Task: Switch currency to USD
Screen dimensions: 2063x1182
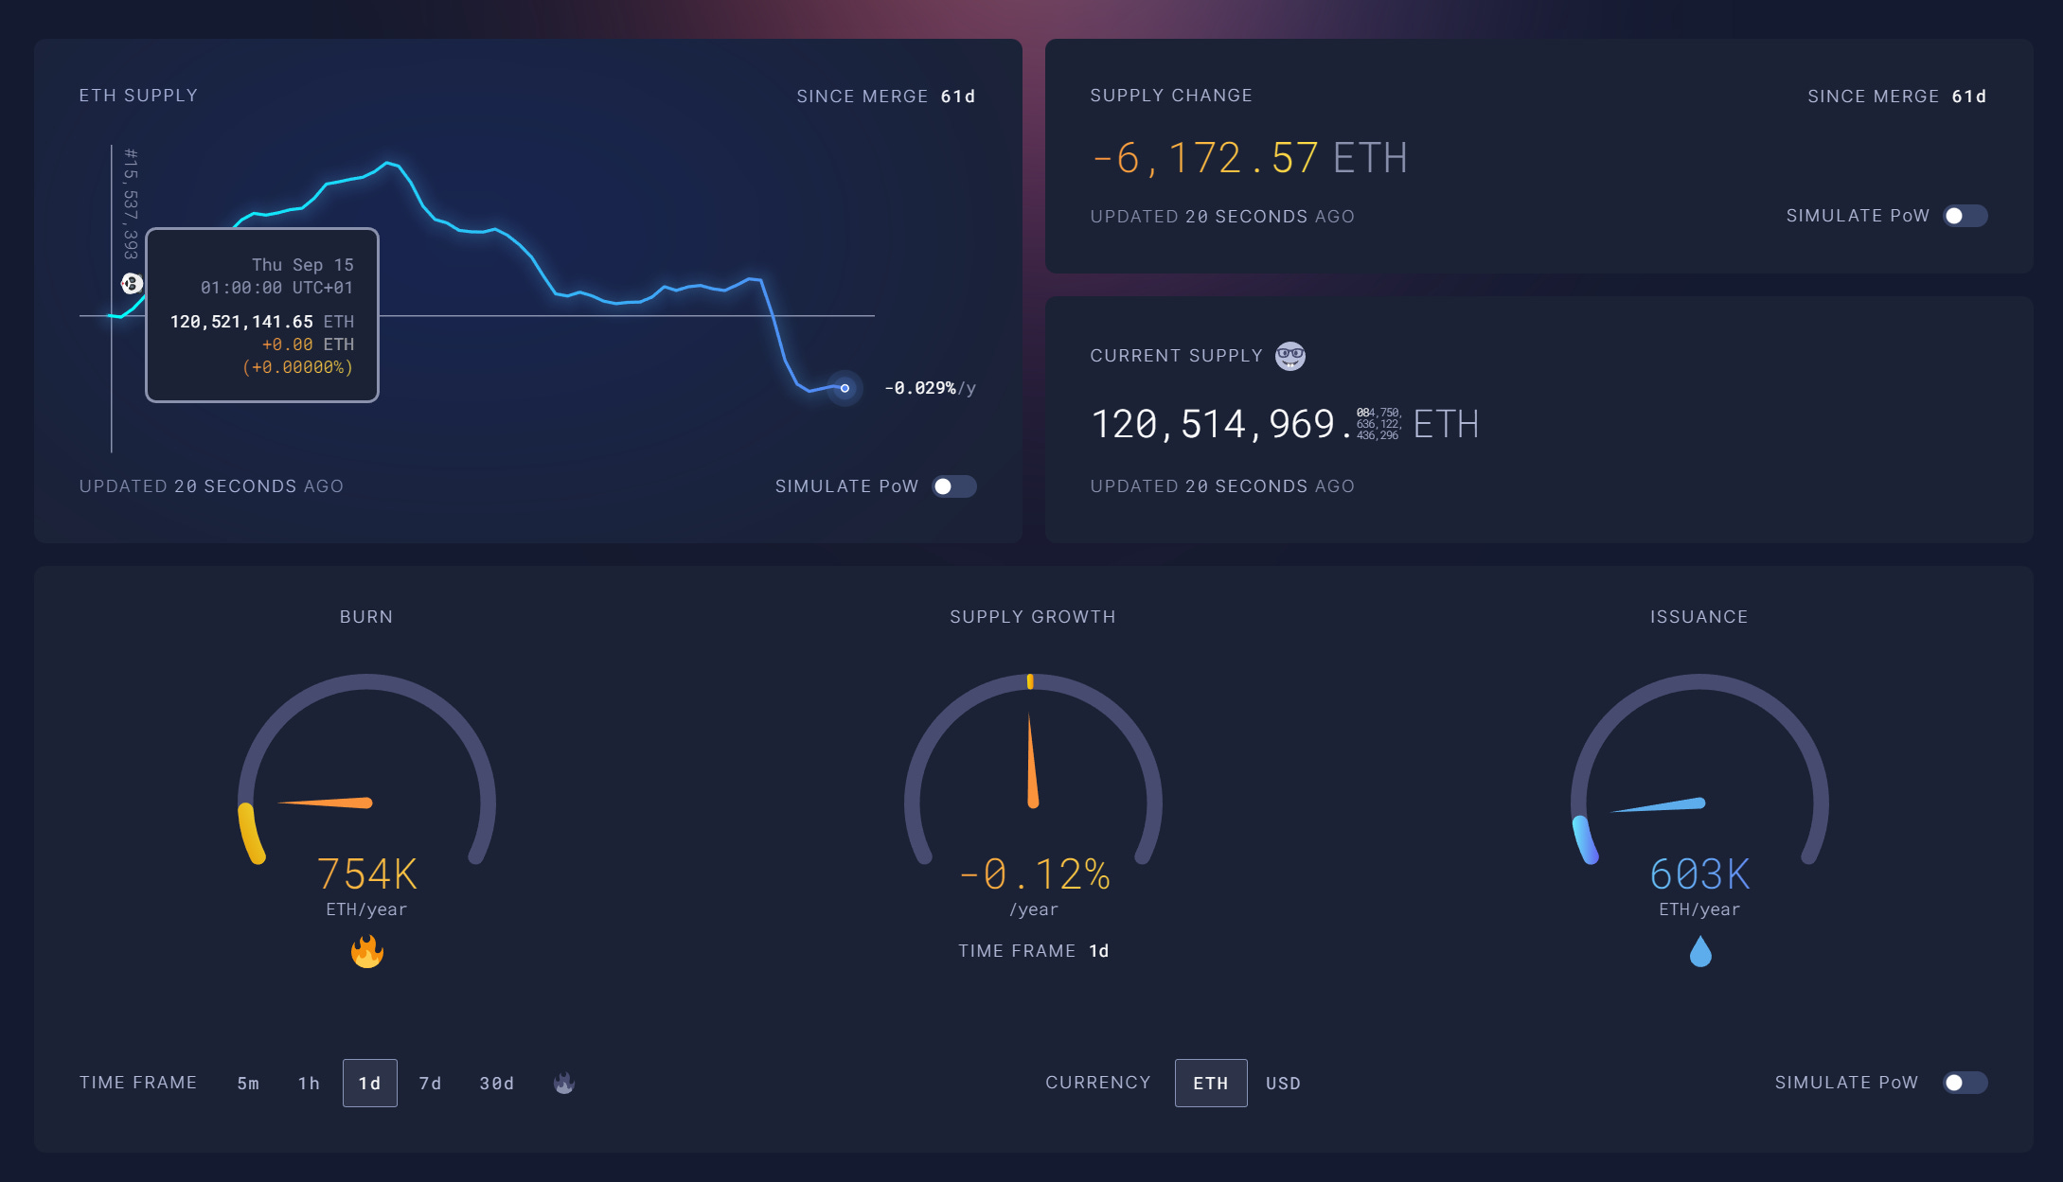Action: click(x=1283, y=1083)
